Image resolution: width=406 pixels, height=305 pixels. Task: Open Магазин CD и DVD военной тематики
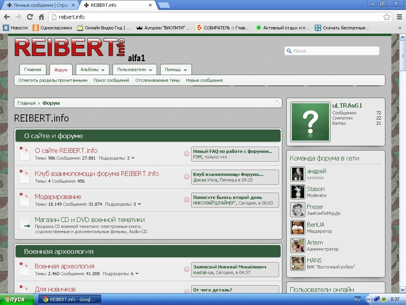[90, 220]
